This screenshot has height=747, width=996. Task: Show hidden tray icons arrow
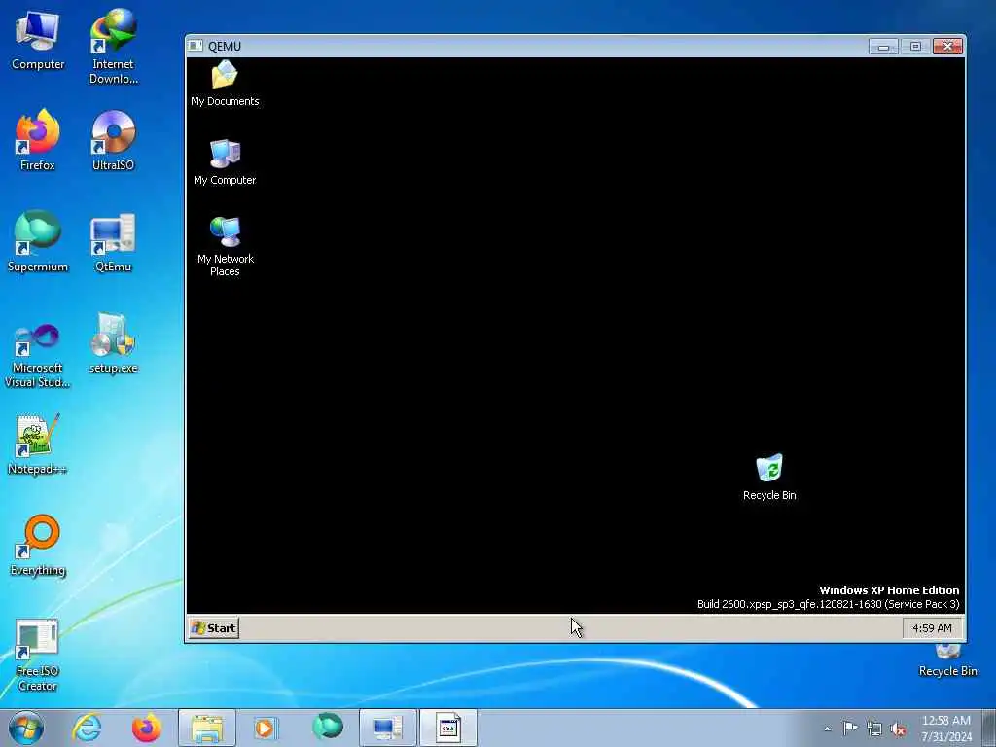point(827,729)
